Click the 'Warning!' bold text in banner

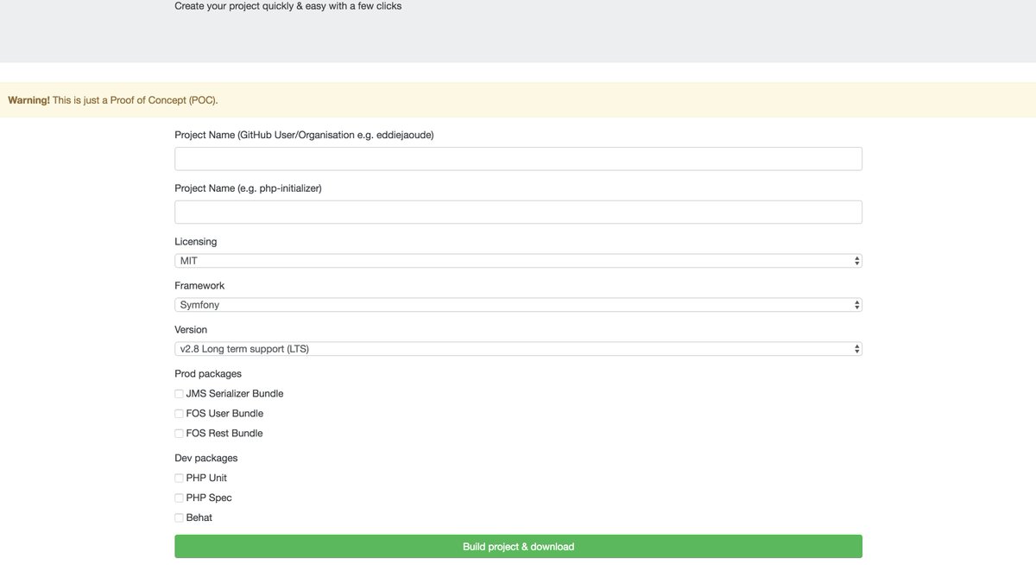pyautogui.click(x=28, y=100)
